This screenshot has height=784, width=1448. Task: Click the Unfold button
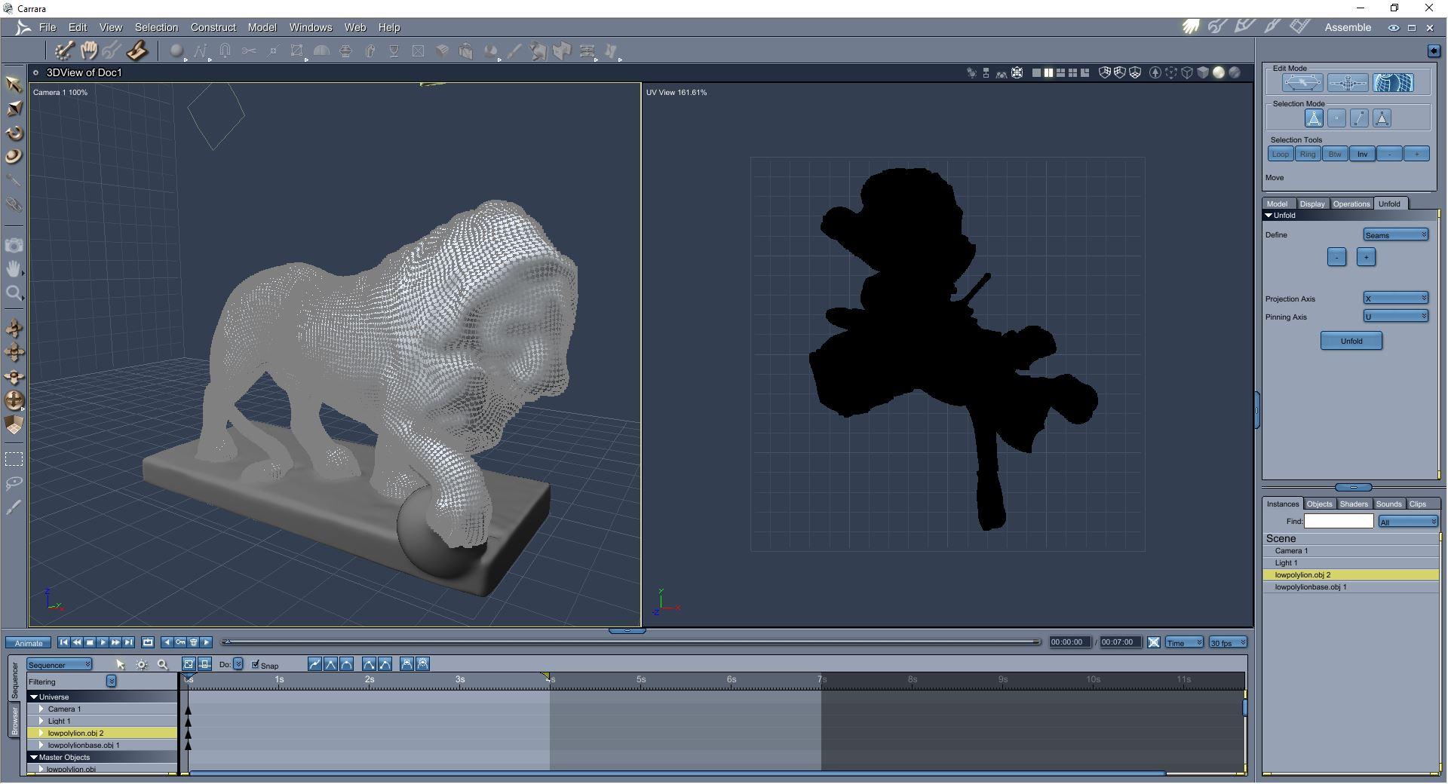tap(1351, 341)
